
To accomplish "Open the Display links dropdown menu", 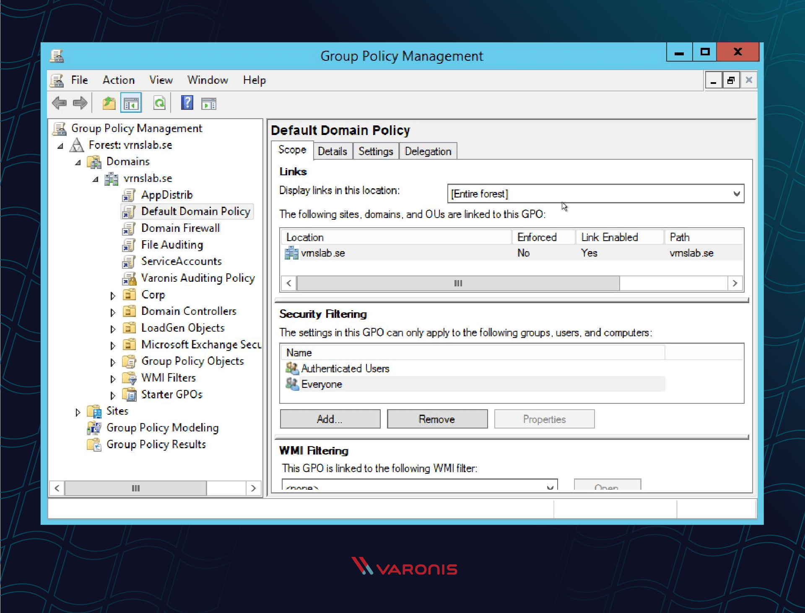I will (734, 193).
